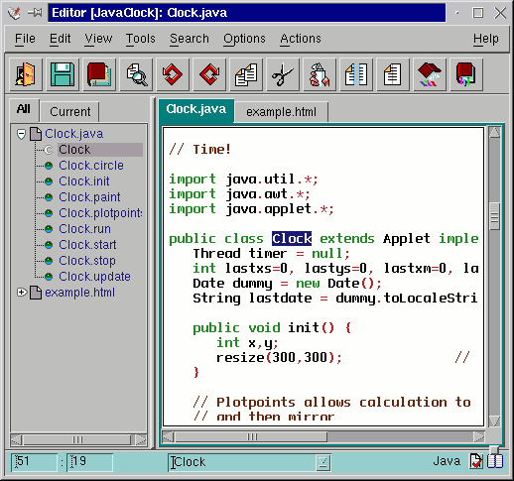
Task: Click the exit door toolbar icon
Action: point(26,74)
